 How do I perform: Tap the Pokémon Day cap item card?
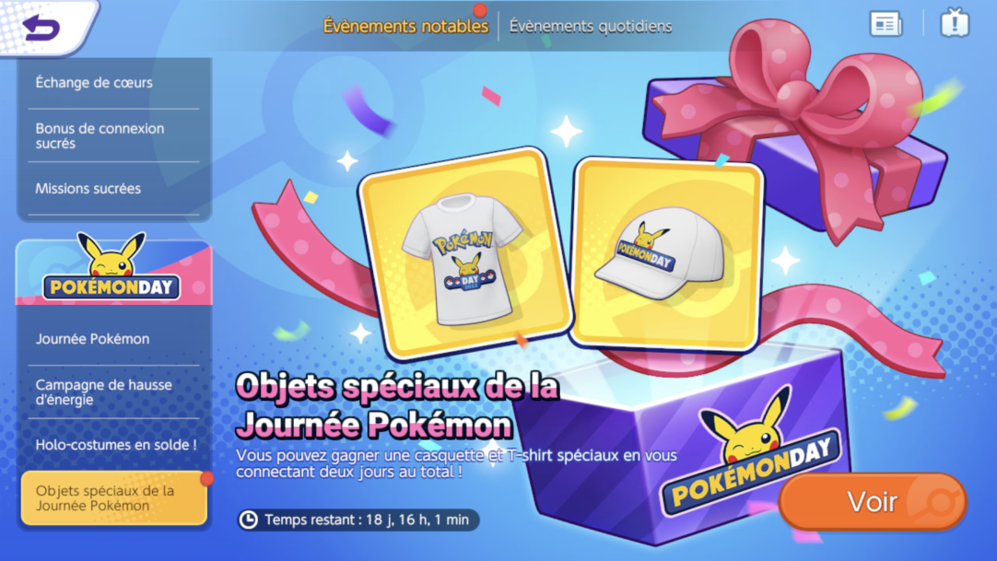[667, 254]
